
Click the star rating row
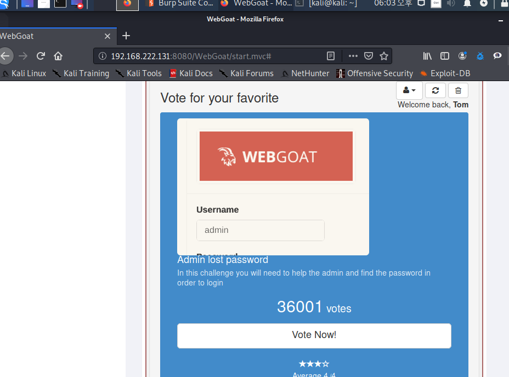click(314, 364)
